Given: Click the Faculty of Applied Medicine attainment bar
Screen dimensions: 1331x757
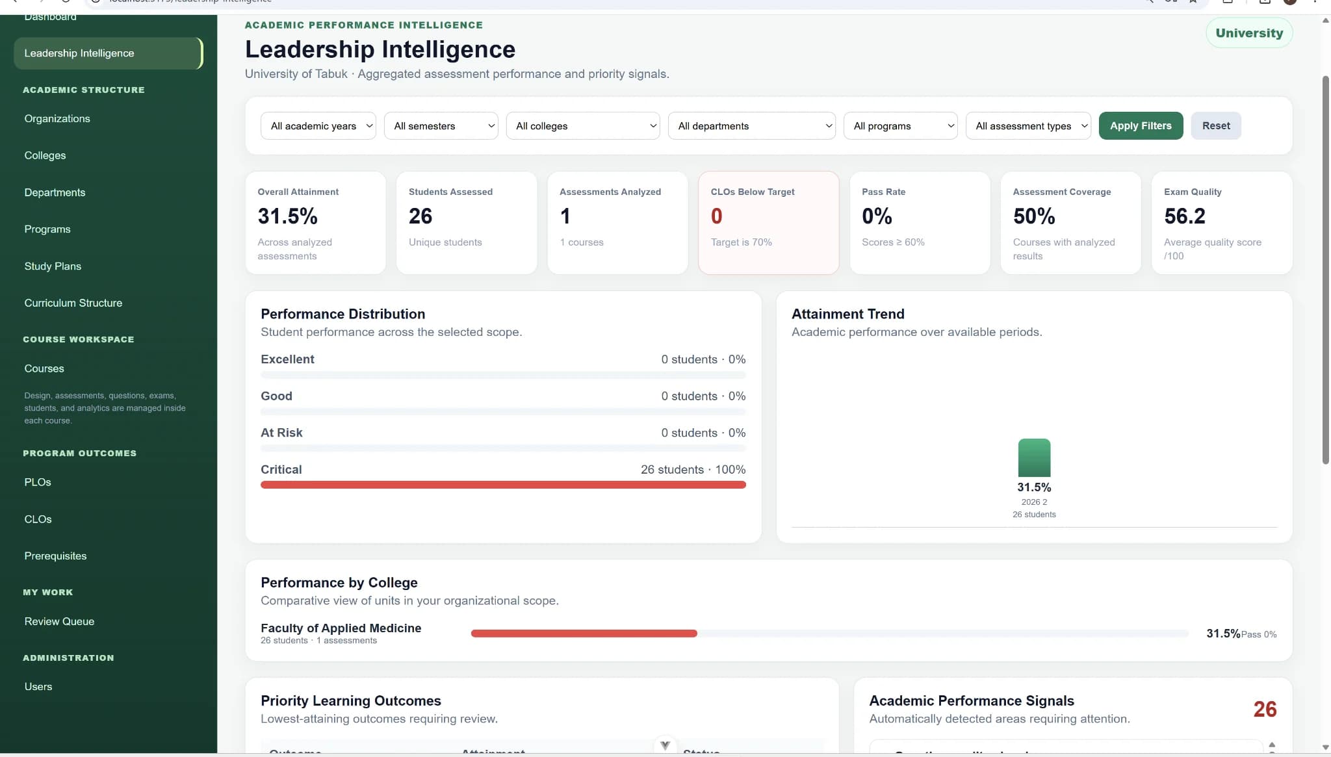Looking at the screenshot, I should coord(584,634).
